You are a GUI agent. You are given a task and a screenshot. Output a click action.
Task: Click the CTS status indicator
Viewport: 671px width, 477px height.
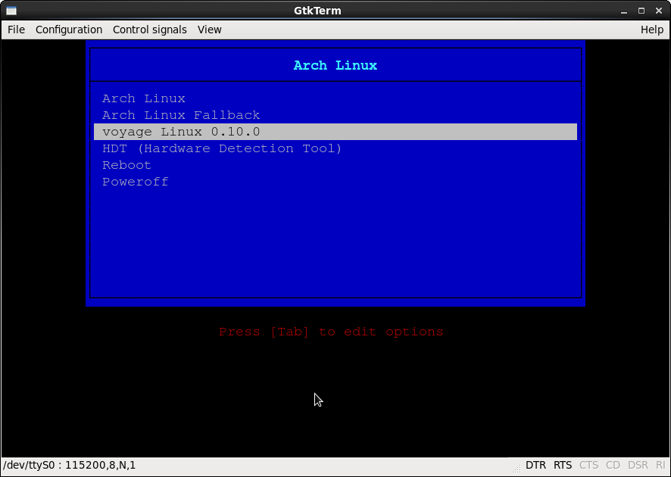(x=588, y=465)
